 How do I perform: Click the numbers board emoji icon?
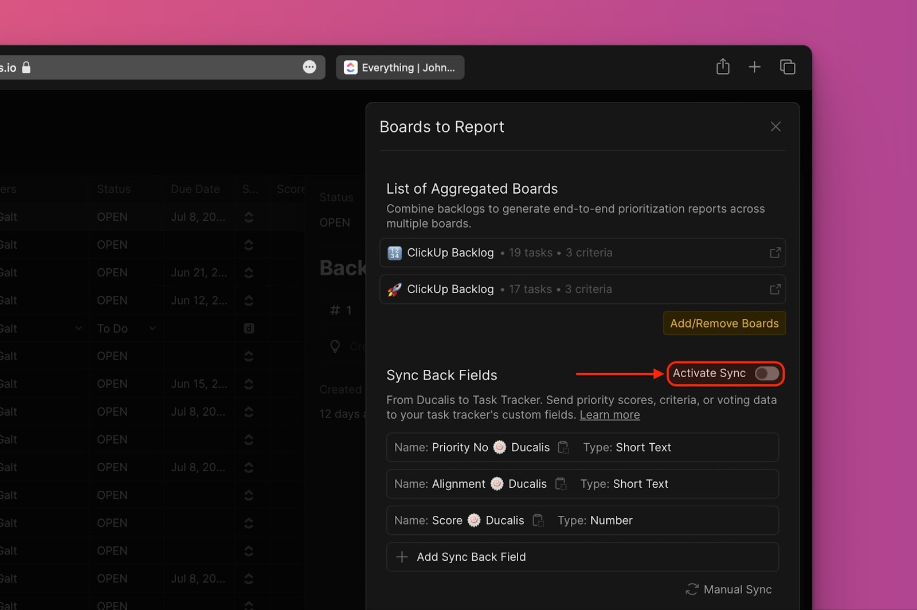(394, 253)
